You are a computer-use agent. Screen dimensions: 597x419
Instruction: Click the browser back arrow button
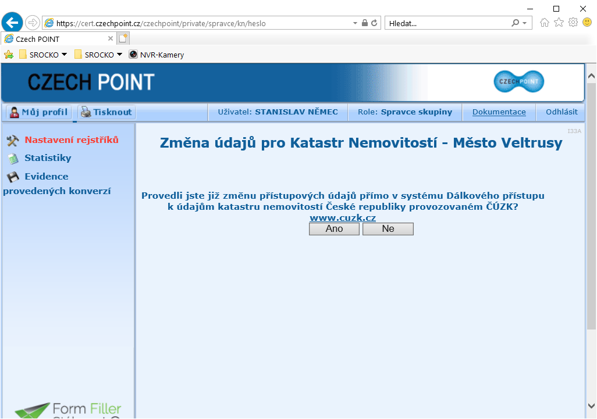(13, 23)
